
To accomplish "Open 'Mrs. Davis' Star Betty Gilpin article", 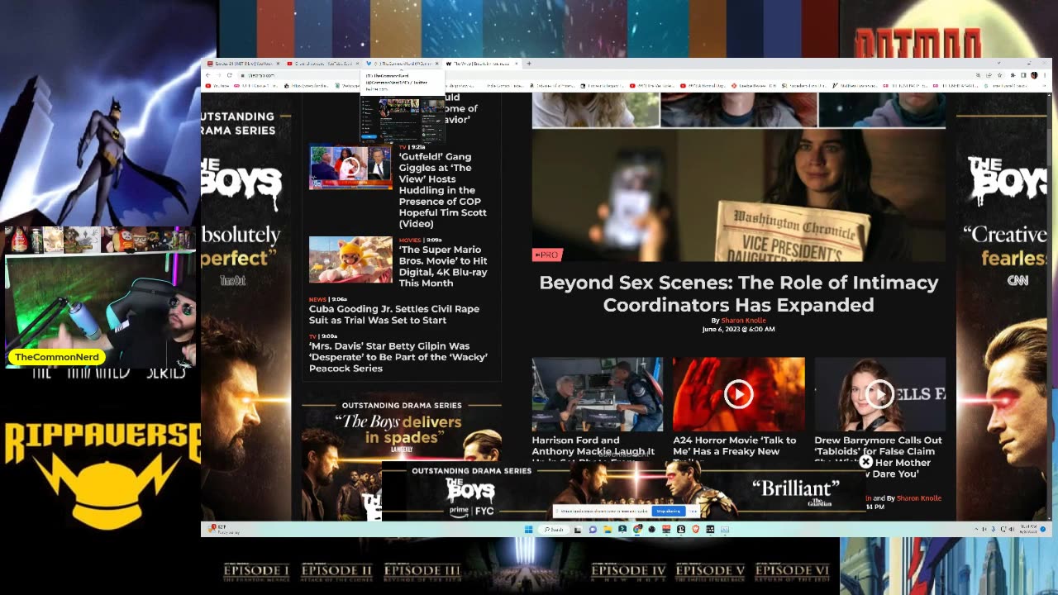I will (398, 357).
